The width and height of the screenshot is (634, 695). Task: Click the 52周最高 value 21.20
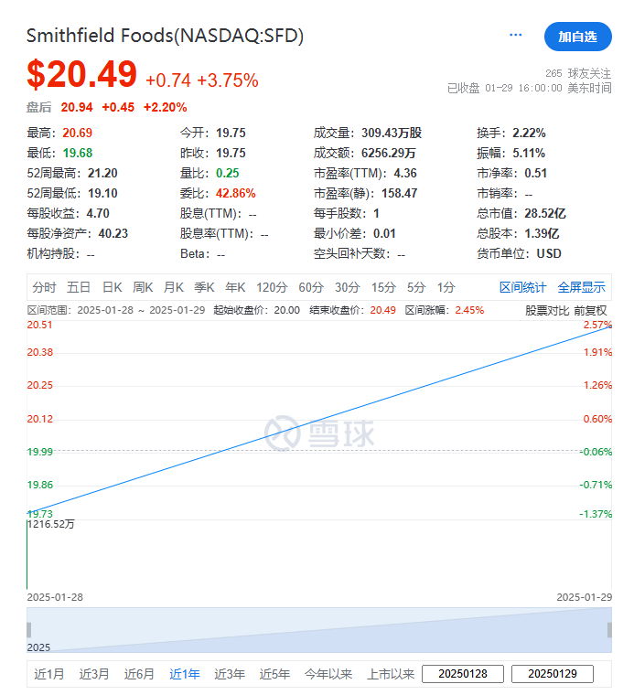[102, 174]
